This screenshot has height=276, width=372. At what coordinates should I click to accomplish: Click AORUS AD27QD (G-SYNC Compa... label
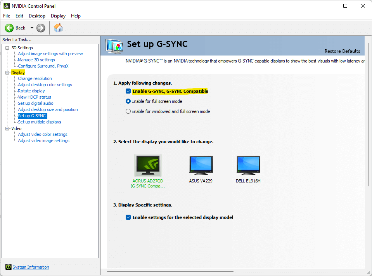pos(148,184)
